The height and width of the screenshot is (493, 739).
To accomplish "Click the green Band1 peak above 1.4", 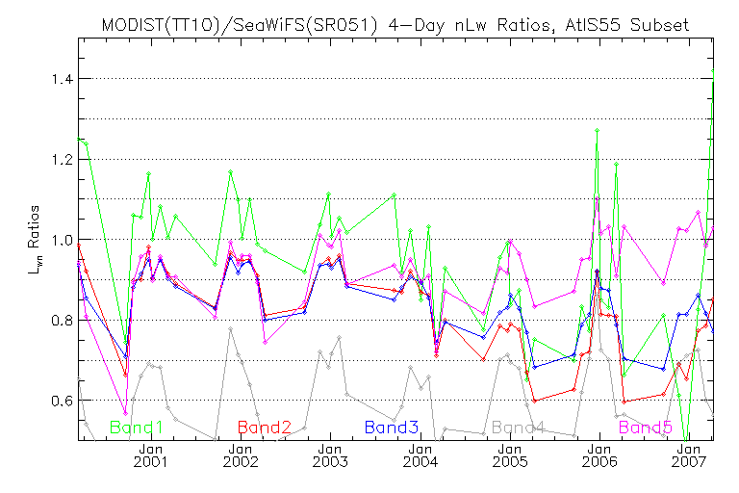I will [713, 71].
